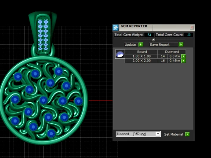This screenshot has width=211, height=158.
Task: Click the Round column header
Action: tap(142, 52)
